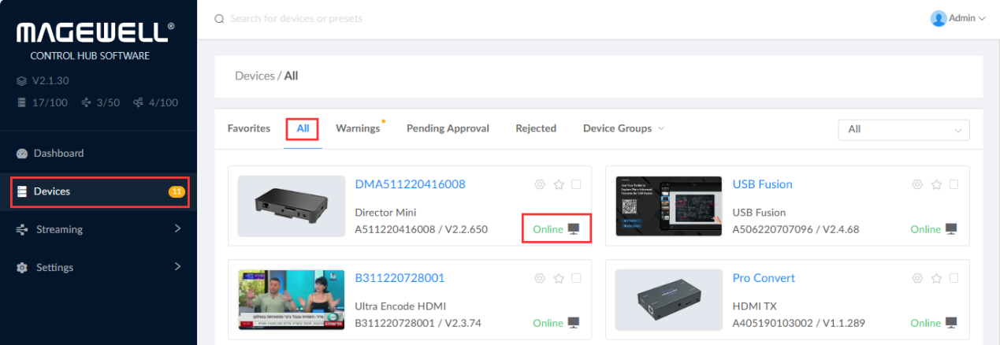The height and width of the screenshot is (345, 1000).
Task: Favorite the DMA511220416008 device with star
Action: (559, 184)
